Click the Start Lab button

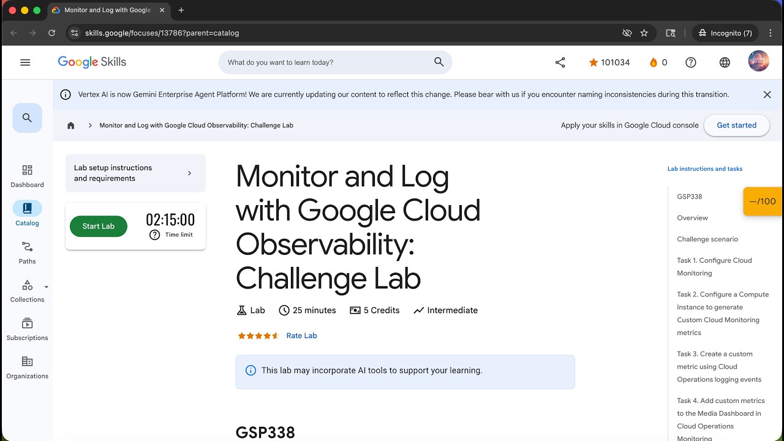point(99,226)
